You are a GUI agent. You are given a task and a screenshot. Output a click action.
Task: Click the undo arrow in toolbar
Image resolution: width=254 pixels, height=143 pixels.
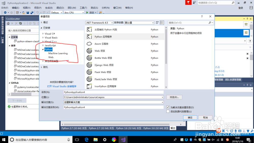coord(37,12)
